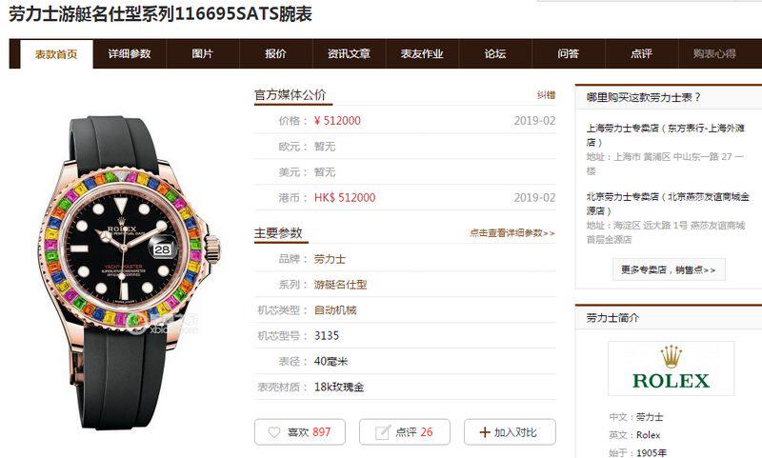
Task: Click 更多专卖店，销售点 button
Action: pyautogui.click(x=669, y=269)
